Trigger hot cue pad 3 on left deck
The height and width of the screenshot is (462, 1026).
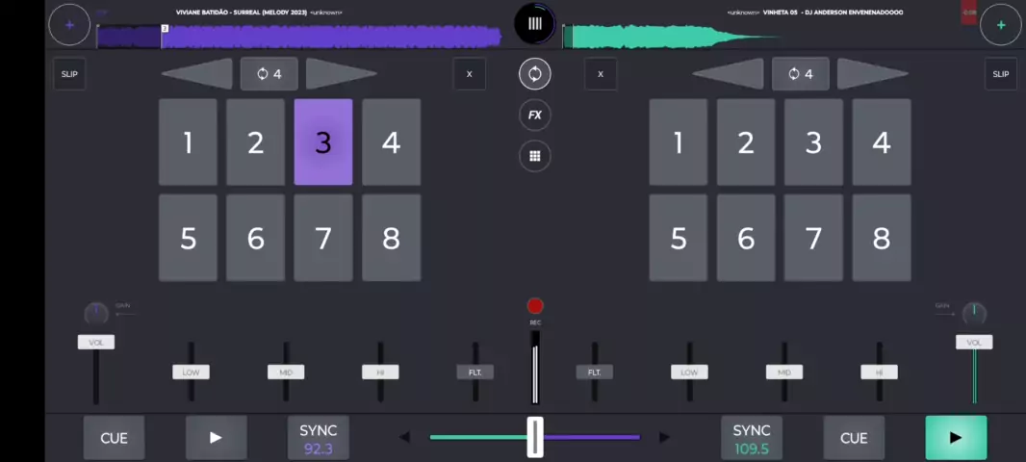click(x=323, y=142)
